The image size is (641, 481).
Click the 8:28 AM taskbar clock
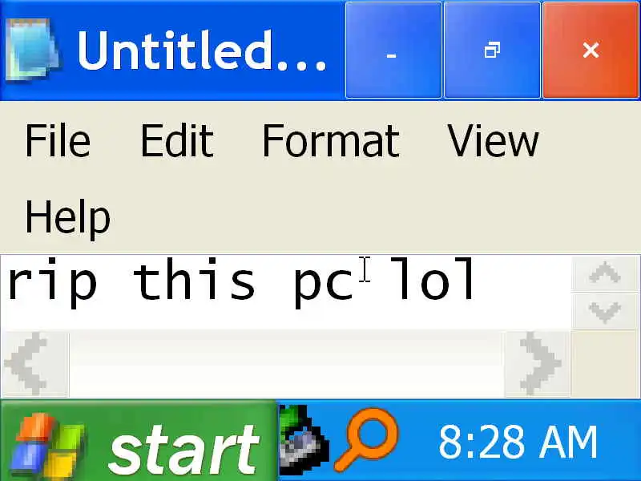pyautogui.click(x=518, y=442)
